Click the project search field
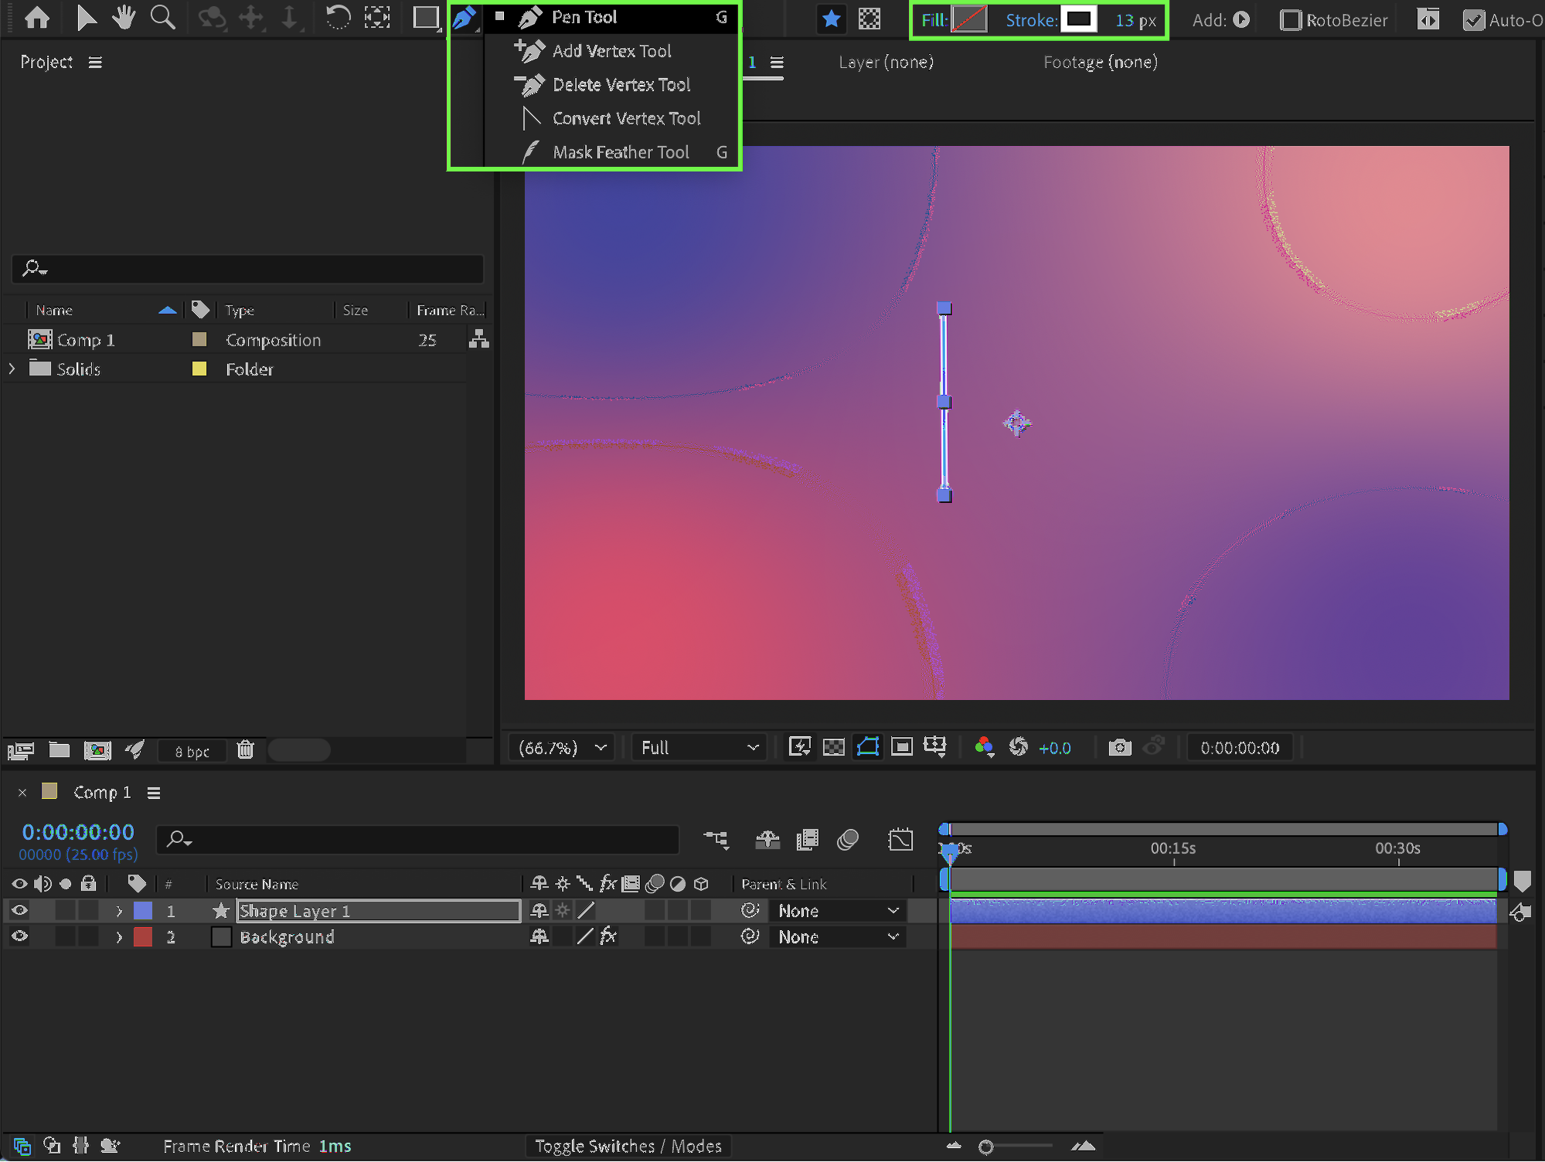The width and height of the screenshot is (1545, 1162). tap(247, 269)
